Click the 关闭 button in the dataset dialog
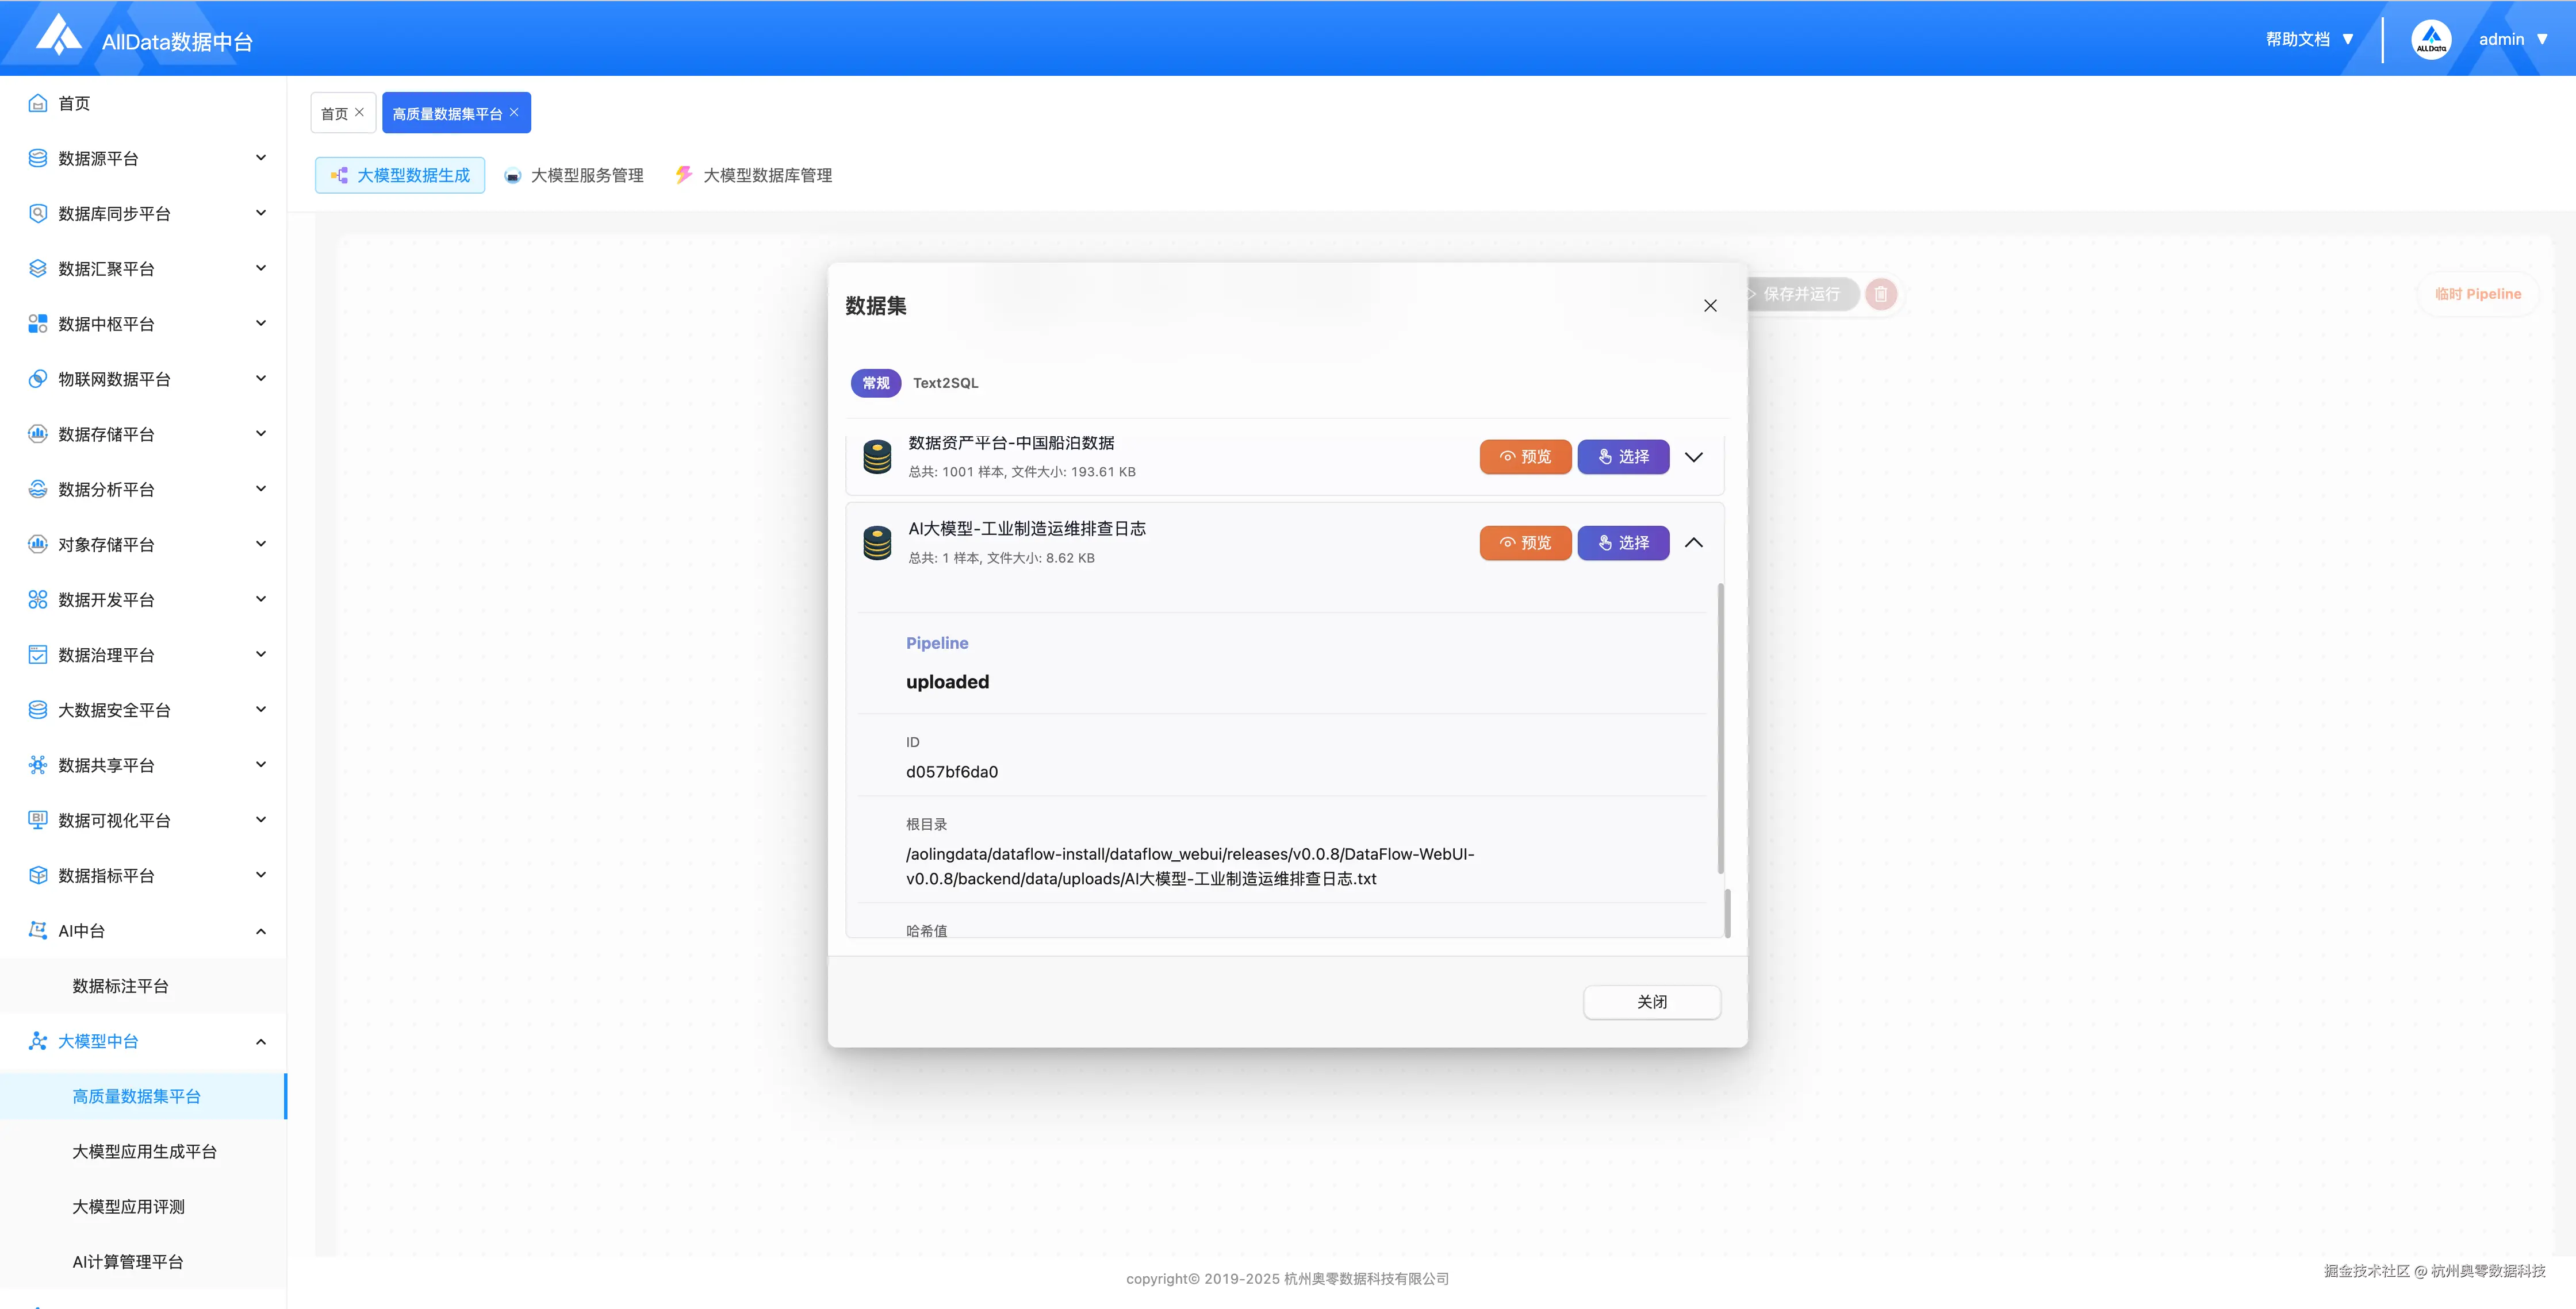Image resolution: width=2576 pixels, height=1309 pixels. click(1652, 1001)
